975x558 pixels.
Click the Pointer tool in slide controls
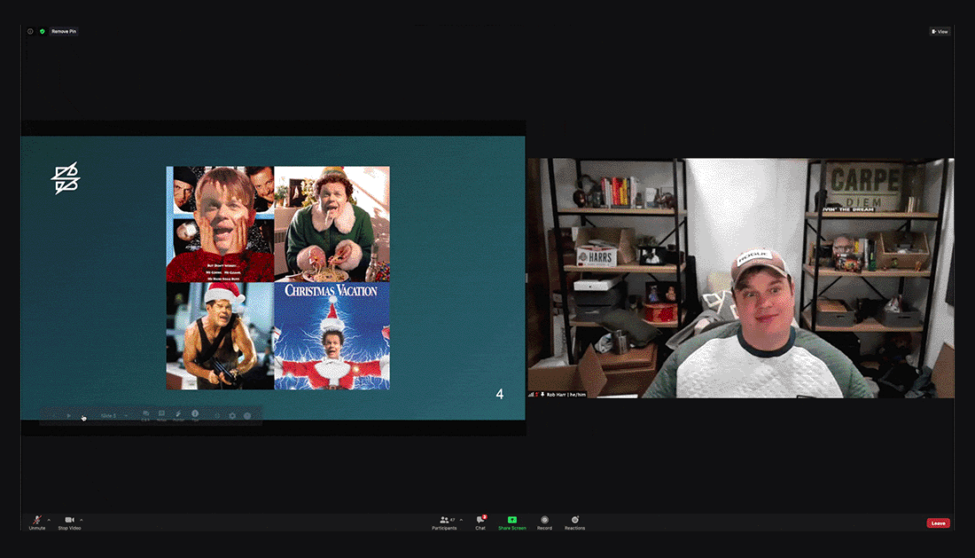178,415
